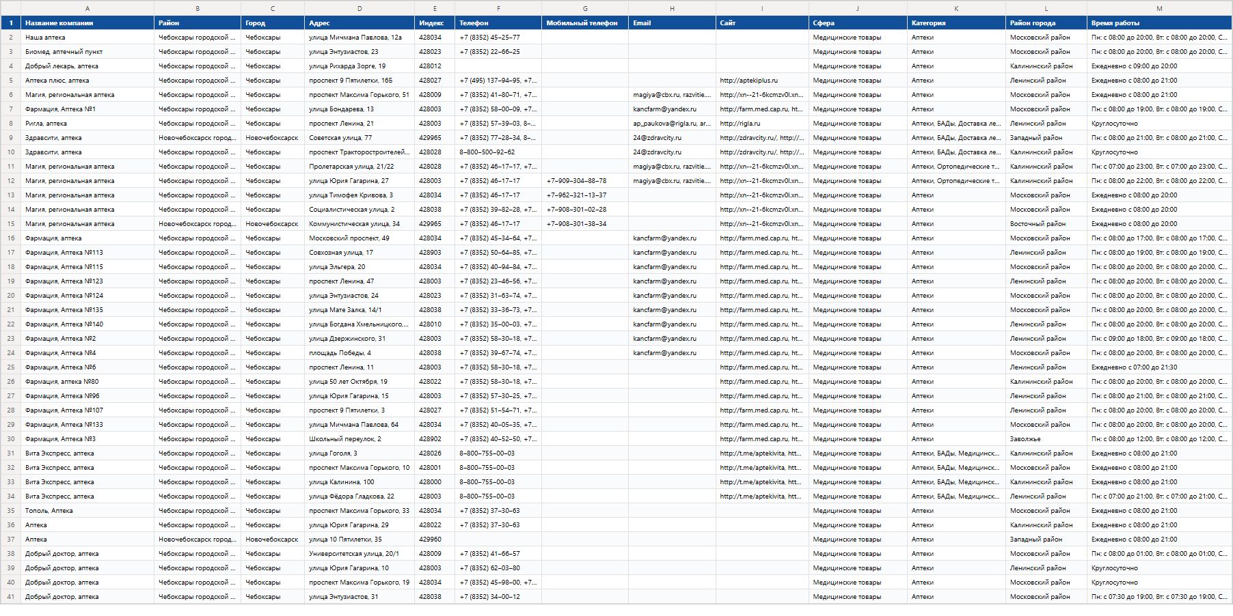The width and height of the screenshot is (1233, 616).
Task: Select column D header
Action: [360, 8]
